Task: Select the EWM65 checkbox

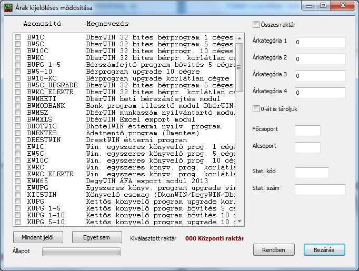Action: [17, 181]
